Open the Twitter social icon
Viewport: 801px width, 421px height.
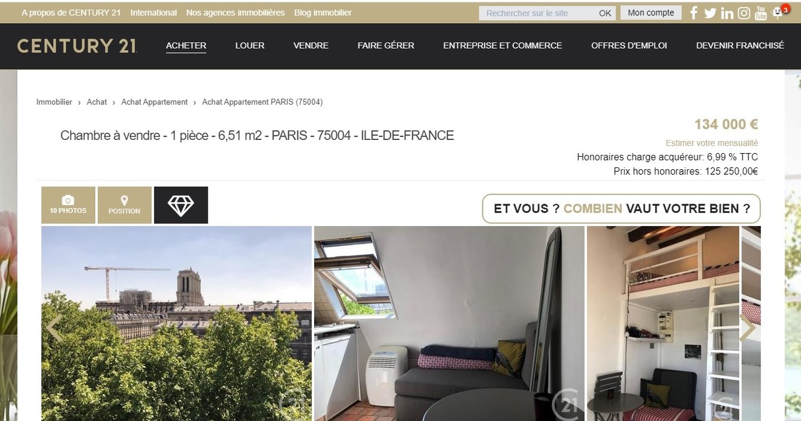click(x=710, y=12)
